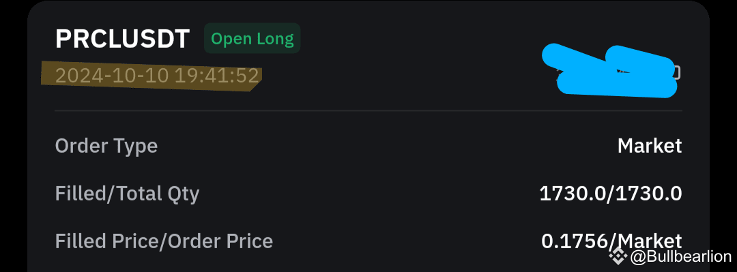Click the Market value in the Order Type row
The width and height of the screenshot is (737, 272).
click(650, 146)
